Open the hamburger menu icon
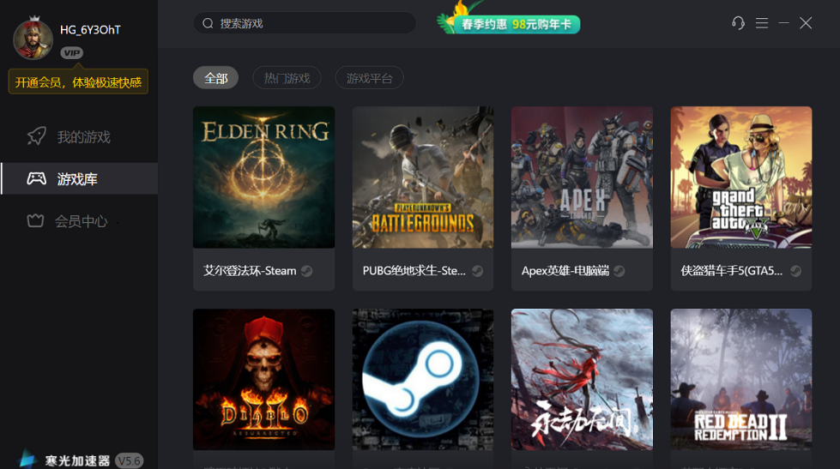Screen dimensions: 840x469 762,23
